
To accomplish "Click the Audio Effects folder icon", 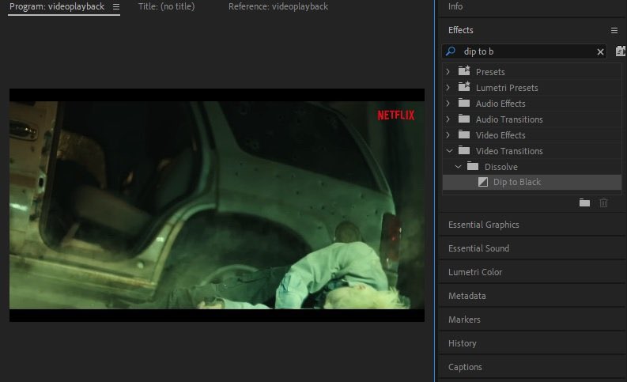I will coord(464,103).
